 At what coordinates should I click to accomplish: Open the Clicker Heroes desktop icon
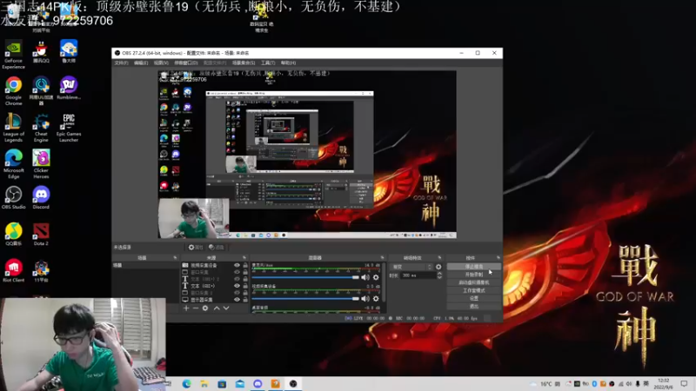41,164
